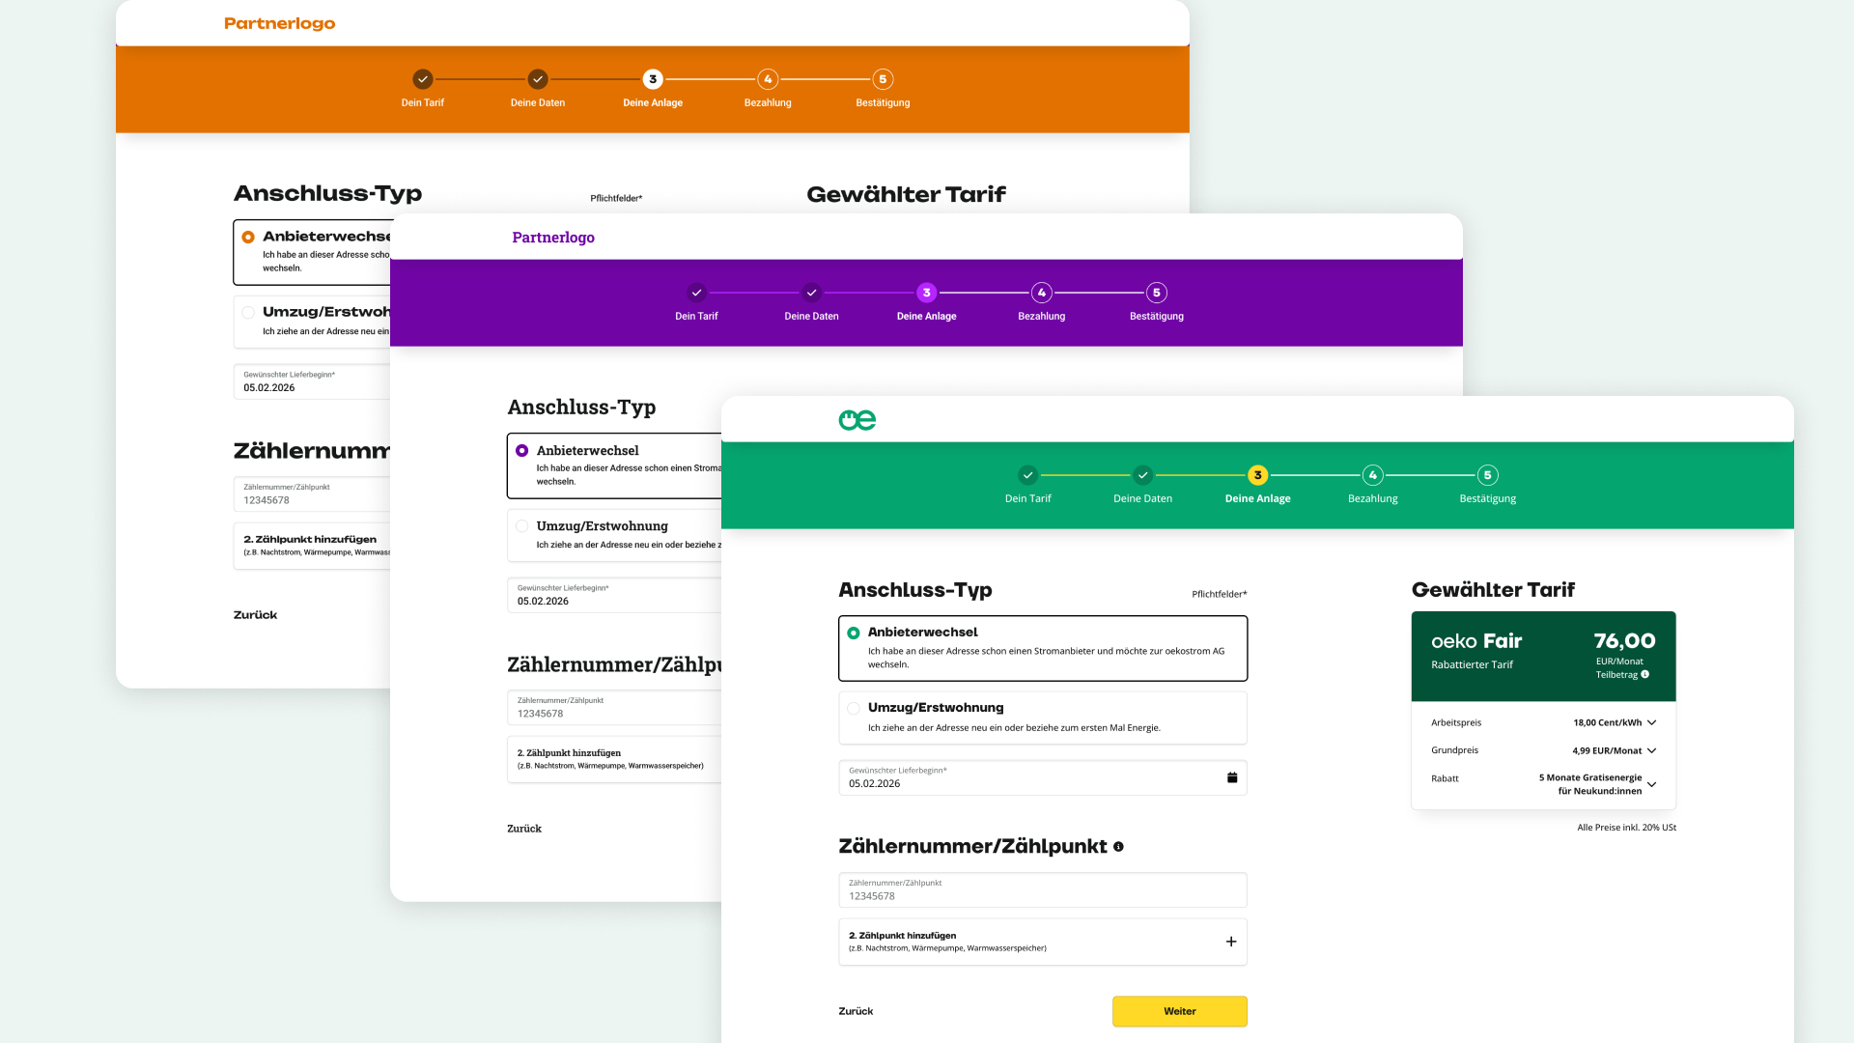
Task: Click the Teilbetrag info icon
Action: point(1645,675)
